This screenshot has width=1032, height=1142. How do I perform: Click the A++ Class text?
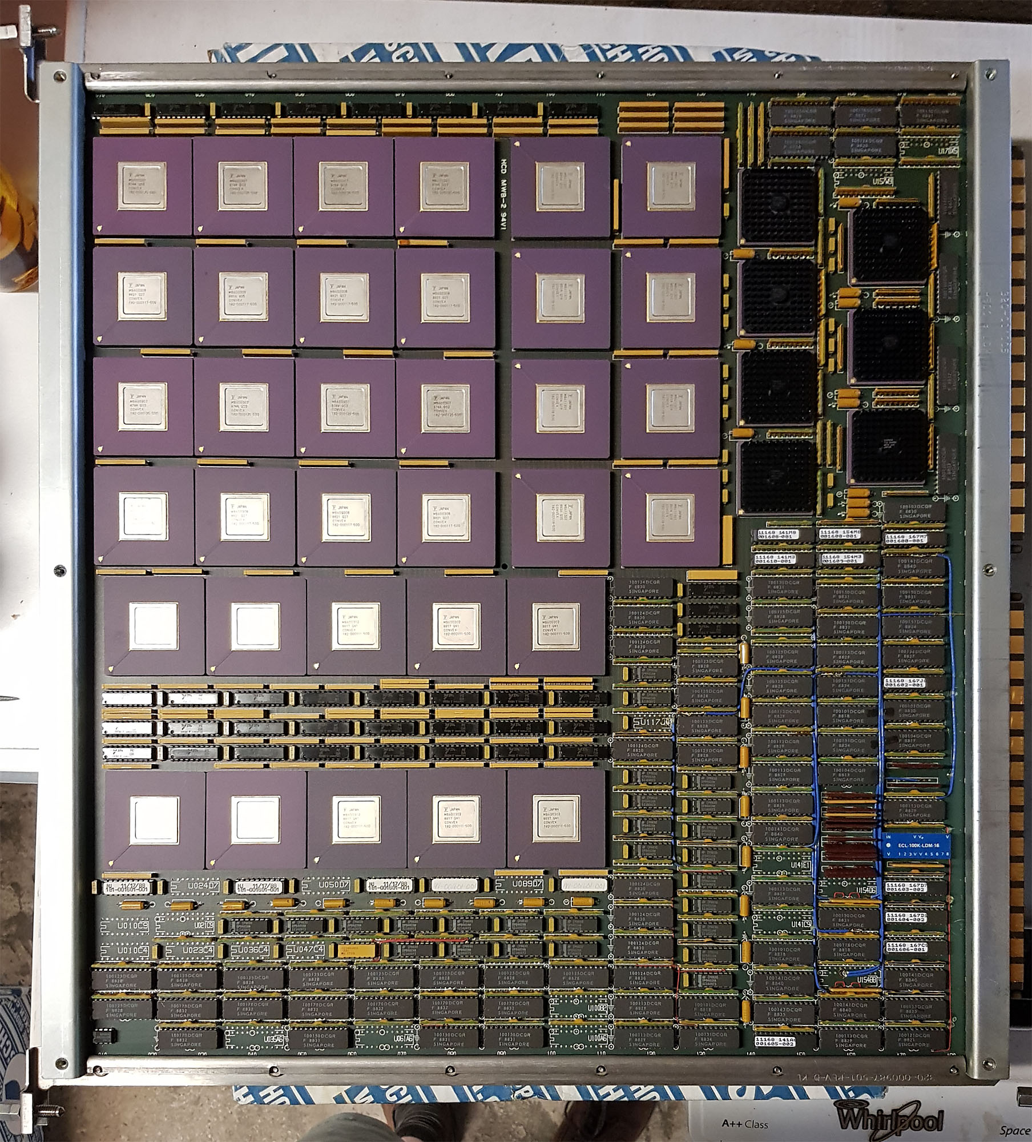point(744,1124)
